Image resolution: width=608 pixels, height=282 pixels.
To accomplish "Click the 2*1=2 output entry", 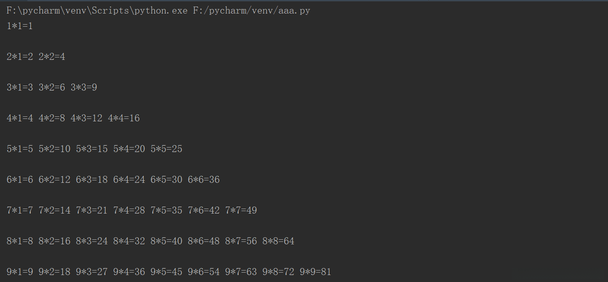I will 20,57.
